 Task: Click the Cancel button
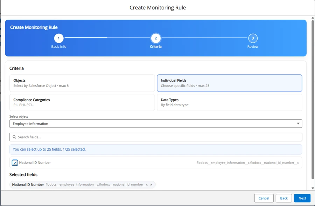point(264,198)
